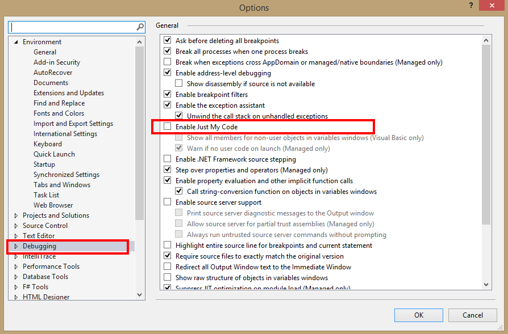Enable Highlight entire source line for breakpoints
508x334 pixels.
click(168, 245)
